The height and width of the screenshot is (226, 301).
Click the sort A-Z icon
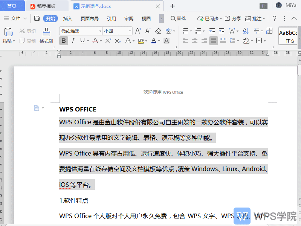[246, 31]
